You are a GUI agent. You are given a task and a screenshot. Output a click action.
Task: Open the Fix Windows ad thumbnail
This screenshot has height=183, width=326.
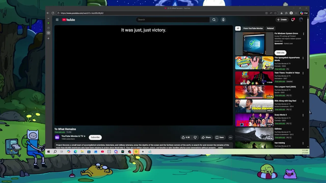pos(254,44)
